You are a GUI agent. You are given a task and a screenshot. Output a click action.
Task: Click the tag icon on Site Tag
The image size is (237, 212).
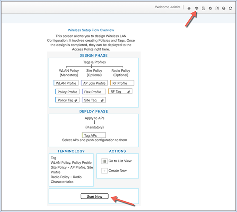[x=102, y=100]
